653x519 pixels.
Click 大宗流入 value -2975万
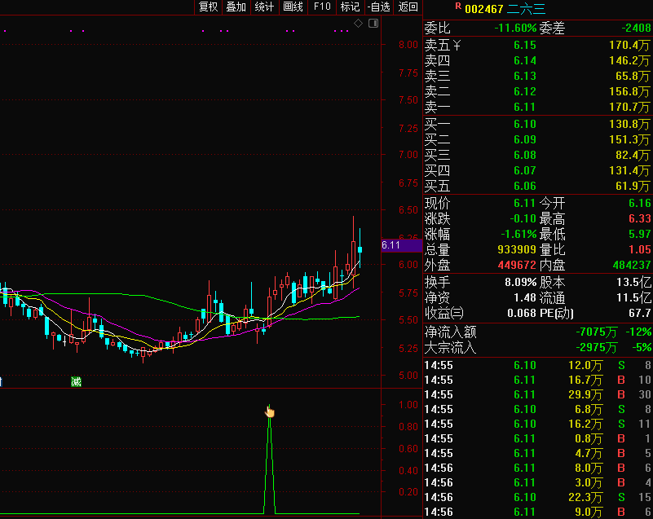(597, 347)
